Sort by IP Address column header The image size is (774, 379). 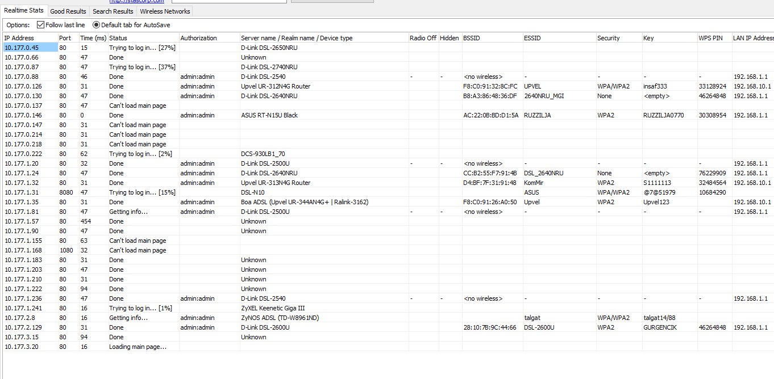point(30,38)
